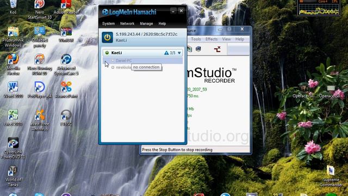Screen dimensions: 348x196
Task: Click the CamStudio status bar message
Action: tap(177, 150)
